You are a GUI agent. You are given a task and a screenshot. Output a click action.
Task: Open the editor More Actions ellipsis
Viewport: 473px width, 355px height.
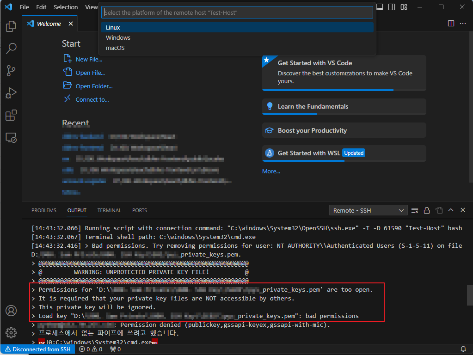tap(463, 24)
